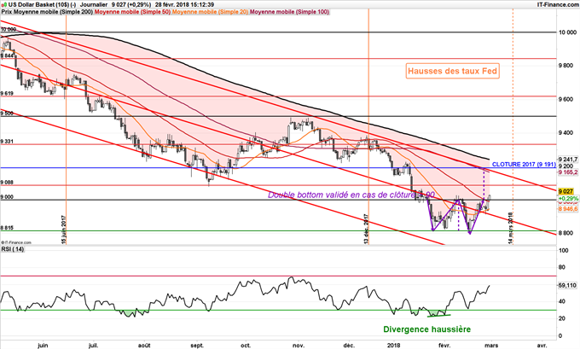
Task: Click the Divergence haussière annotation
Action: pyautogui.click(x=426, y=329)
